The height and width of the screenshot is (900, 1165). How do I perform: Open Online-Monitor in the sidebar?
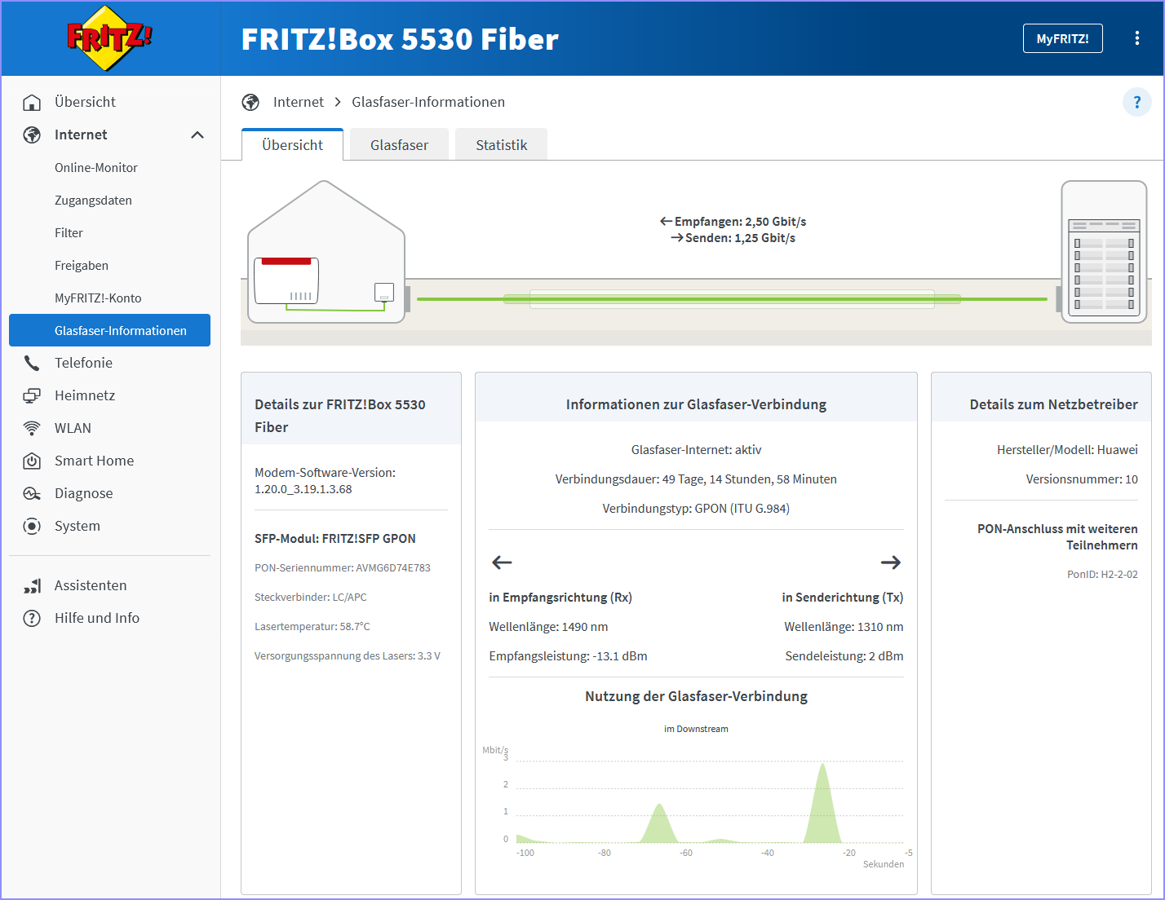tap(96, 167)
